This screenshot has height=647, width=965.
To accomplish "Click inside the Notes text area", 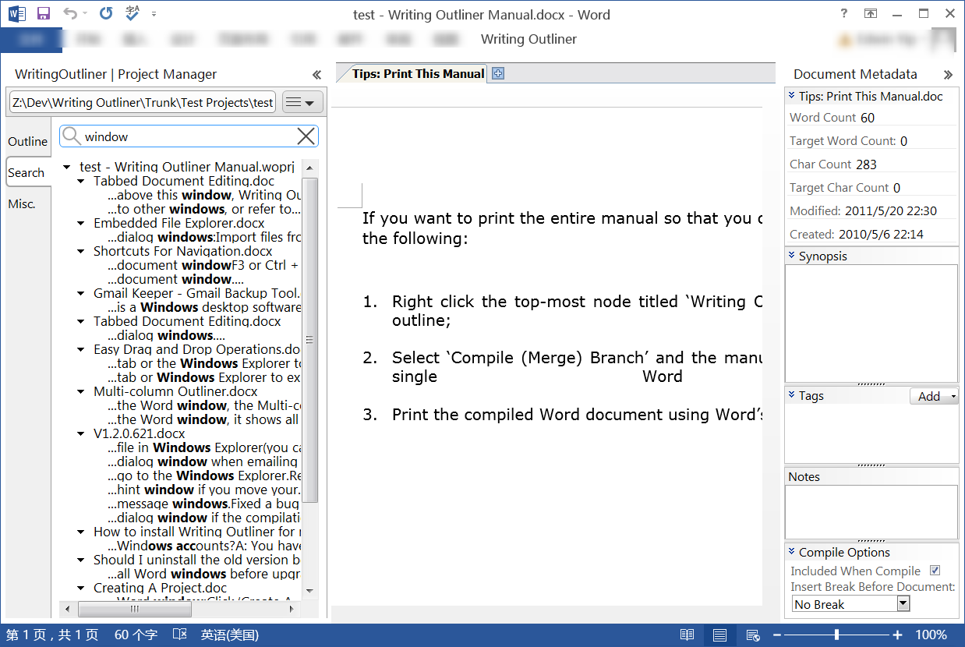I will (x=871, y=511).
